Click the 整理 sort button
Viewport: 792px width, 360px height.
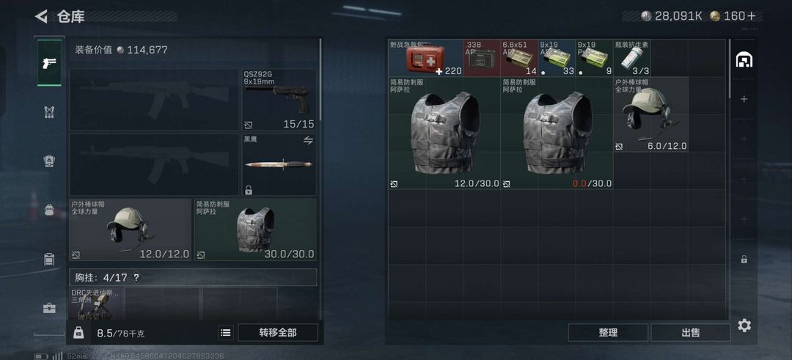608,333
